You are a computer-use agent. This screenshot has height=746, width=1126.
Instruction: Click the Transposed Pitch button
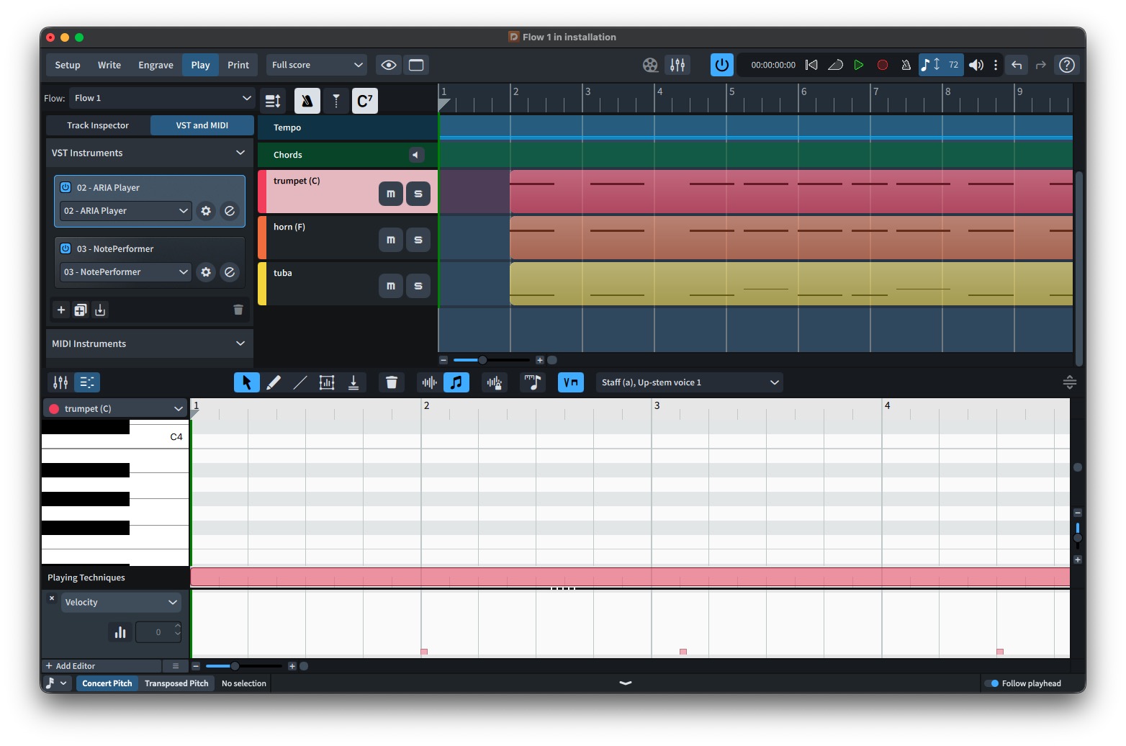[176, 683]
